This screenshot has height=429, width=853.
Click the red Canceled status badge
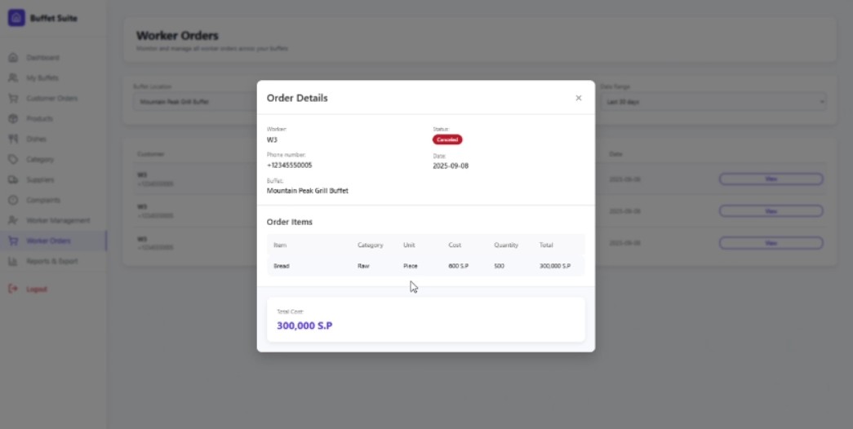pos(447,139)
